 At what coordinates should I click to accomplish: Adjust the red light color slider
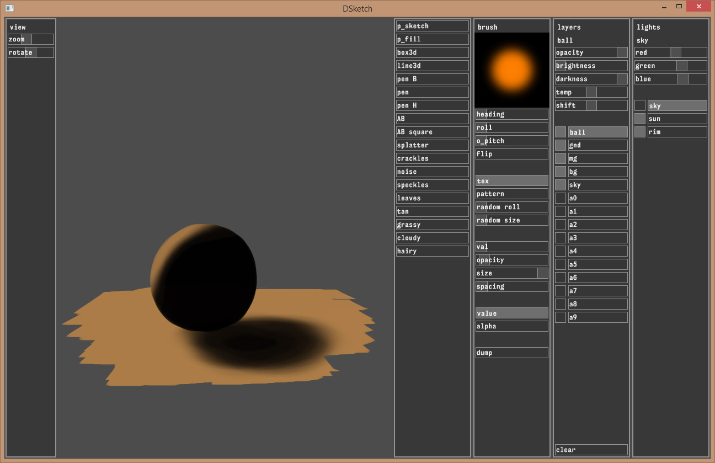[x=670, y=52]
